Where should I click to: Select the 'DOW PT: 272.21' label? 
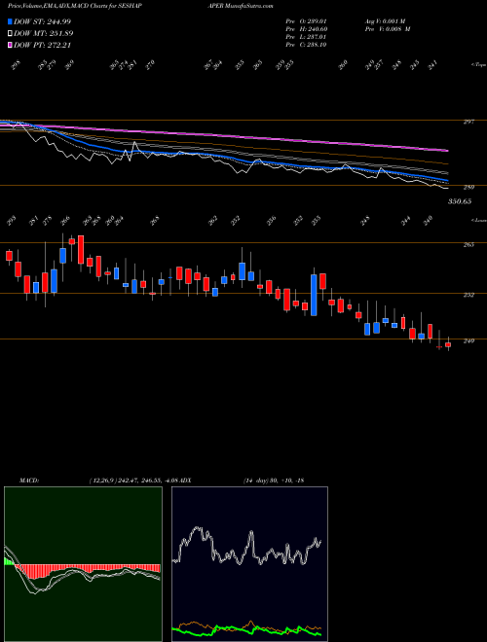pos(43,45)
